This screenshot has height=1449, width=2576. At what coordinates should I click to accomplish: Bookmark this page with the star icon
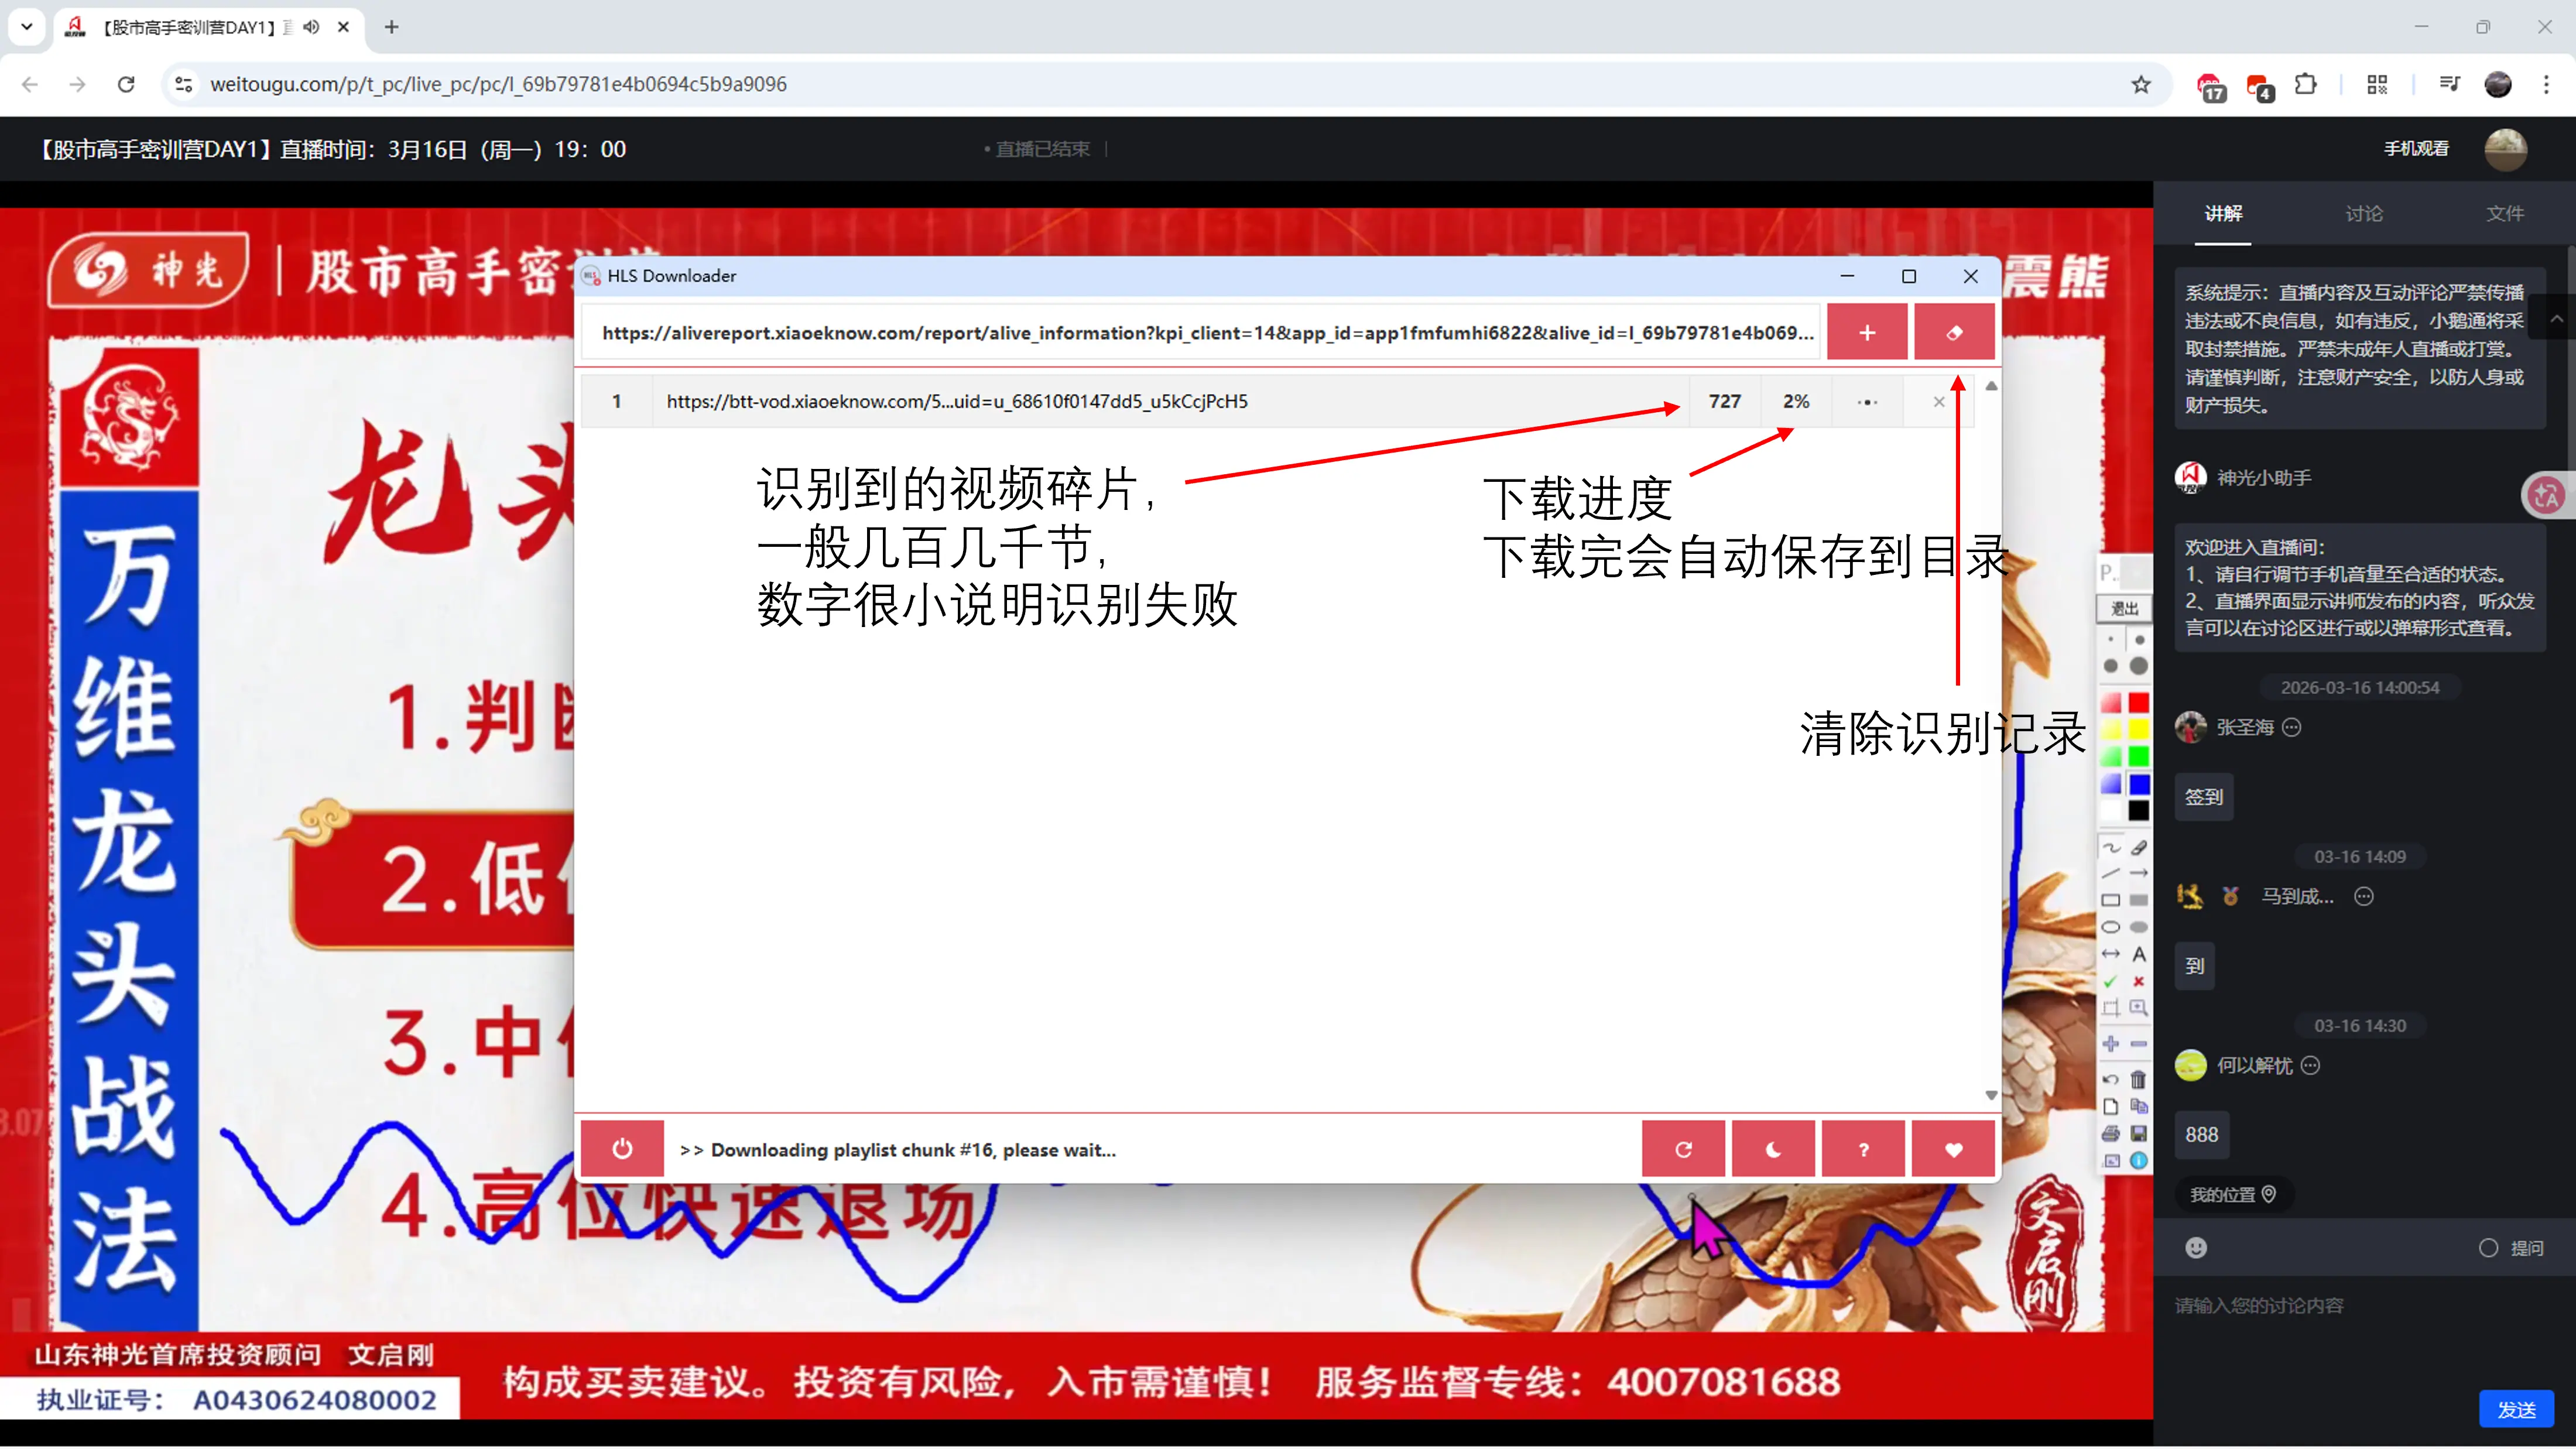2140,85
